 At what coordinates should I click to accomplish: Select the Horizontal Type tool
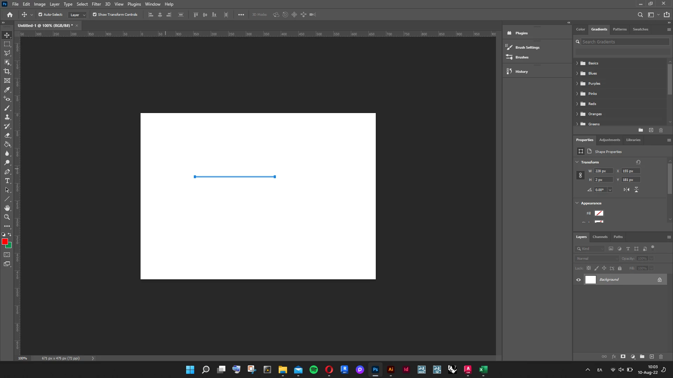click(x=7, y=181)
